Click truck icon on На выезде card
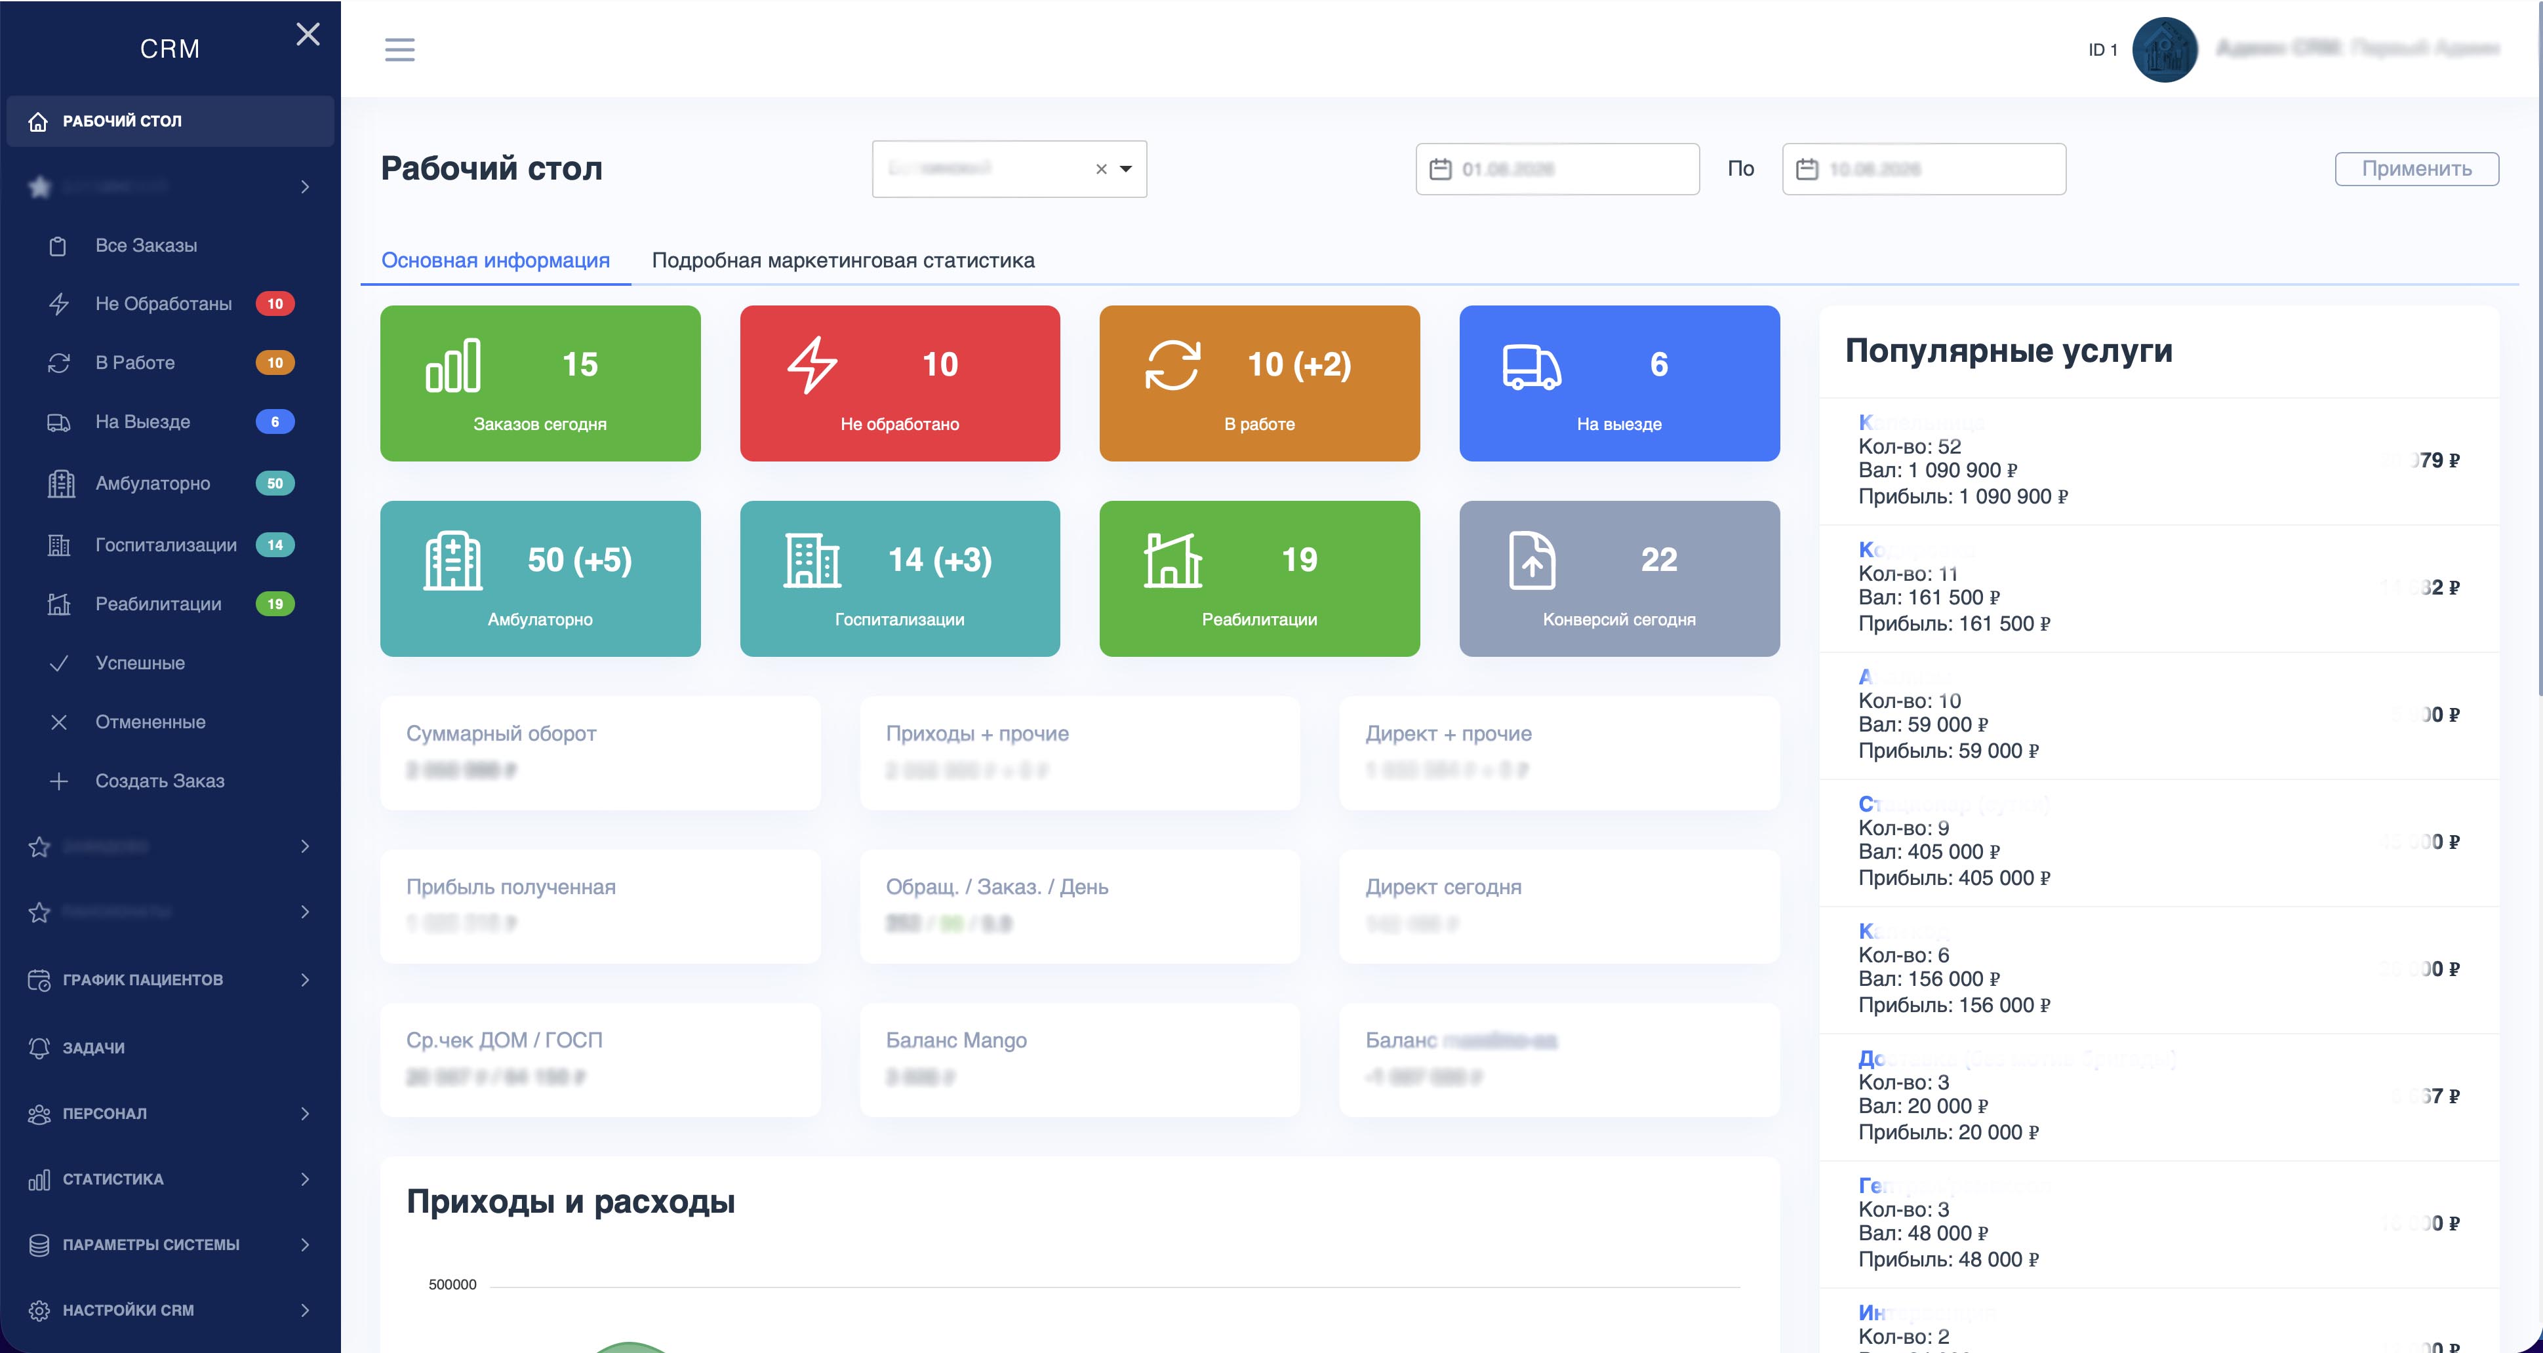This screenshot has width=2543, height=1353. point(1531,367)
